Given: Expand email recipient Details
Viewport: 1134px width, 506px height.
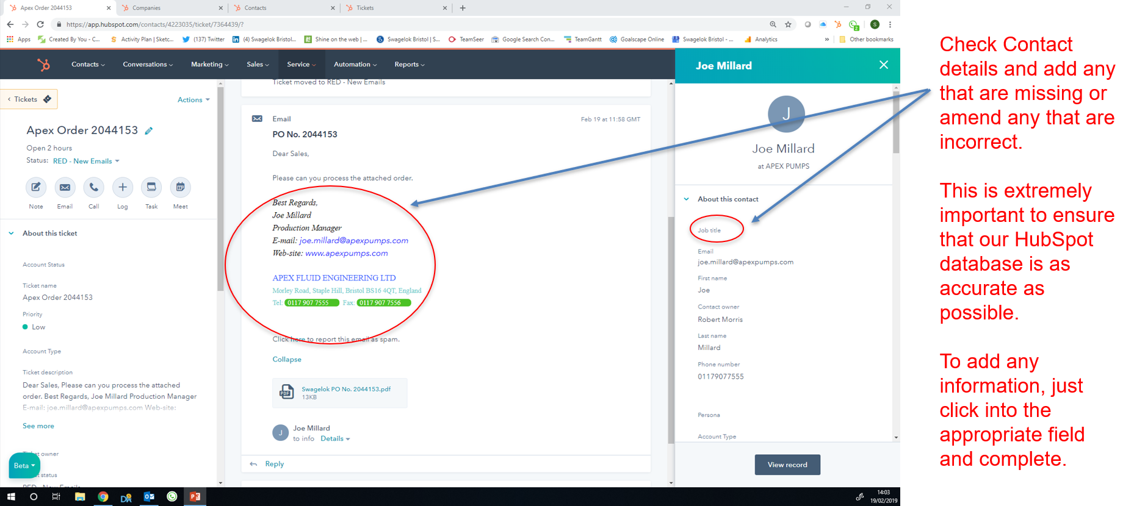Looking at the screenshot, I should point(335,439).
